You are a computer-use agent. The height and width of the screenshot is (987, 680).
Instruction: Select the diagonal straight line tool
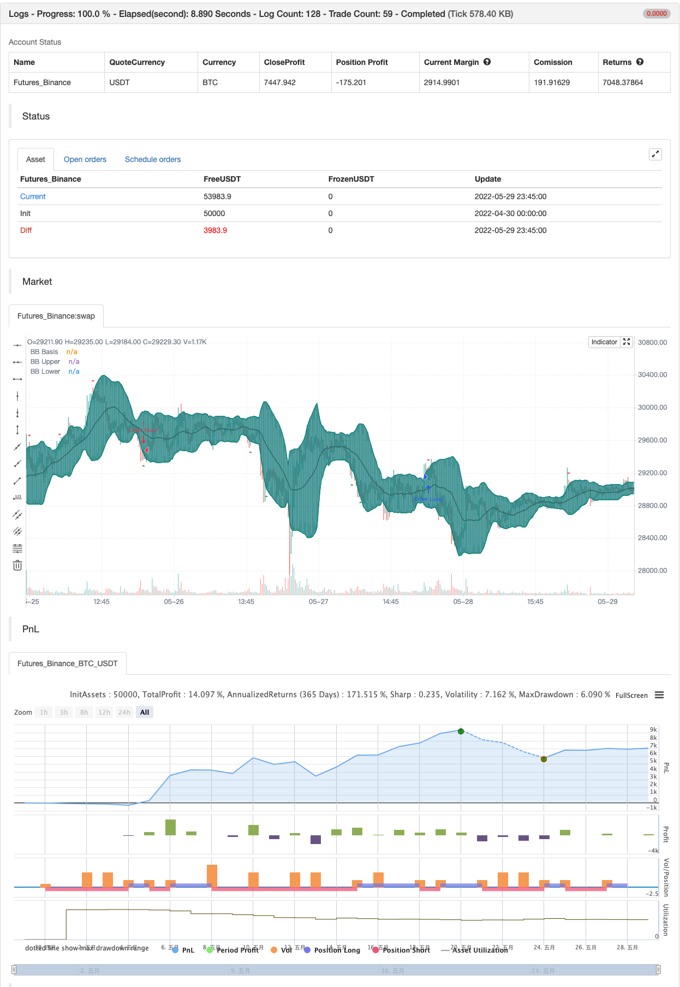click(17, 447)
